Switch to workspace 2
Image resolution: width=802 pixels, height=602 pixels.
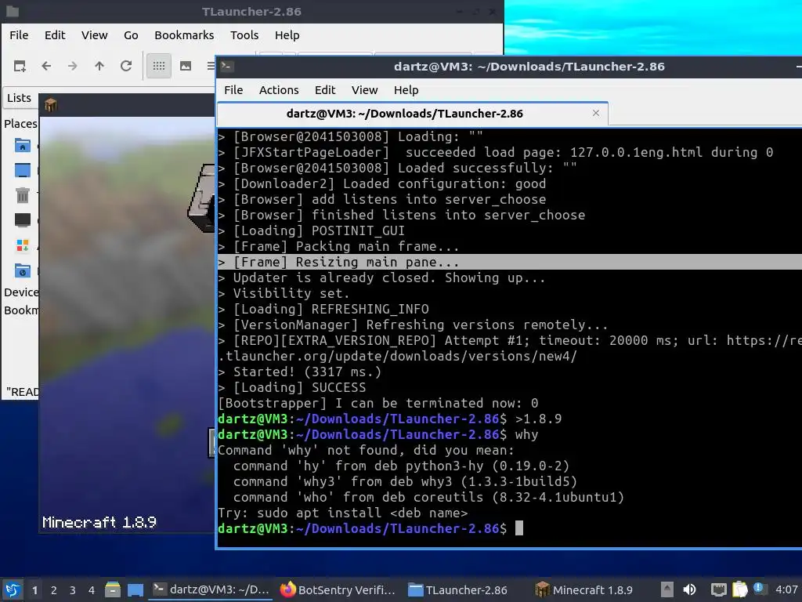point(54,590)
